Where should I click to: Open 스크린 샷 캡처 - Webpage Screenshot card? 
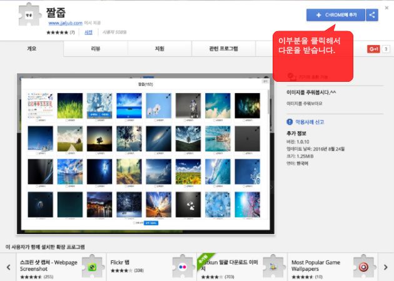(x=61, y=267)
